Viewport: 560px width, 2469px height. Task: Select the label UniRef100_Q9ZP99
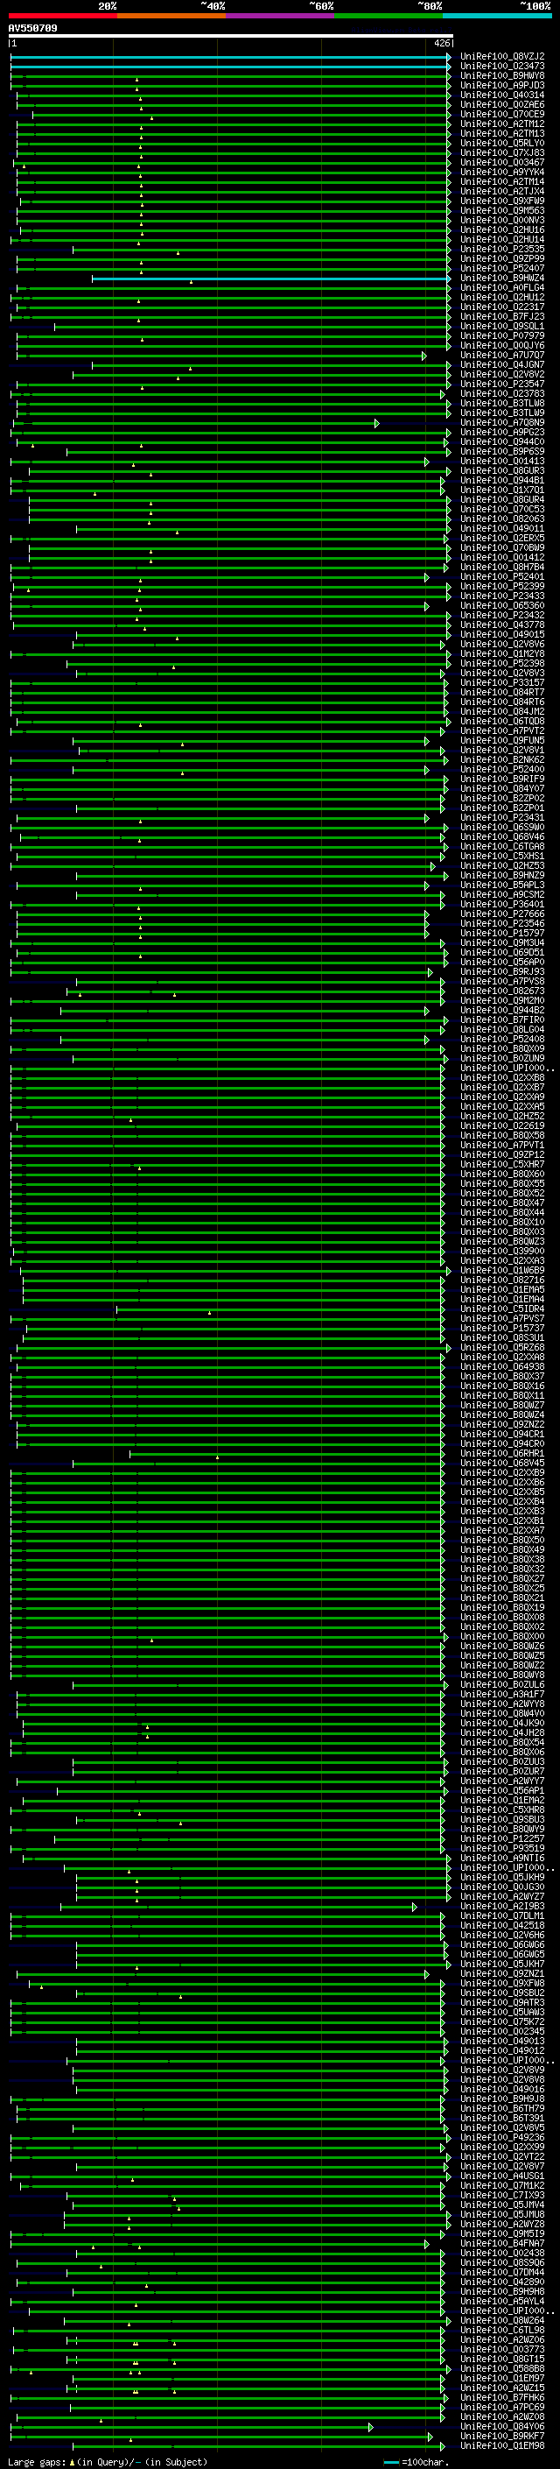tap(502, 258)
